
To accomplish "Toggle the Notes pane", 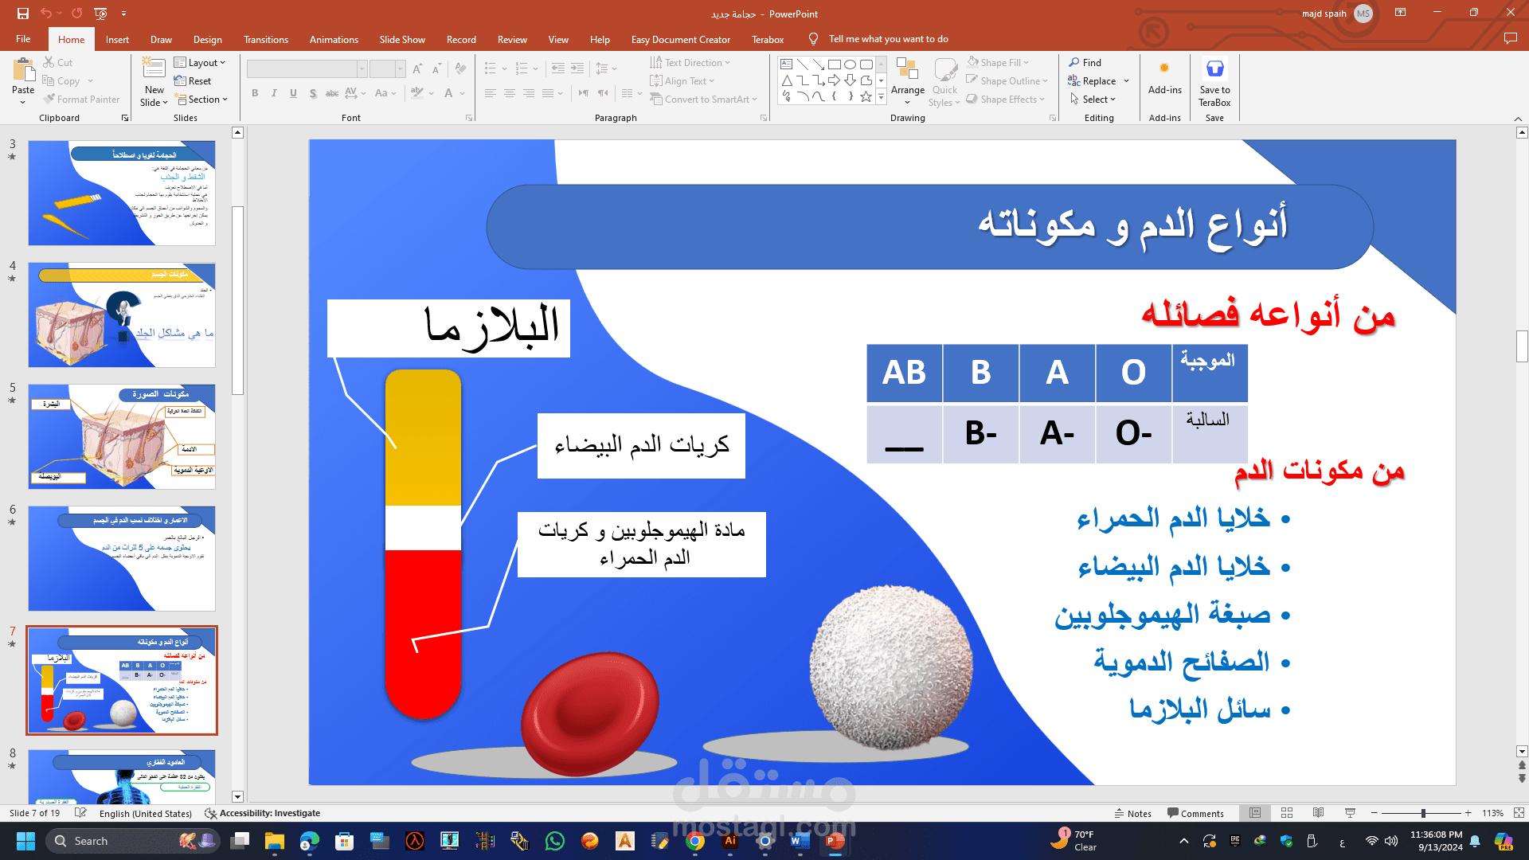I will coord(1132,813).
